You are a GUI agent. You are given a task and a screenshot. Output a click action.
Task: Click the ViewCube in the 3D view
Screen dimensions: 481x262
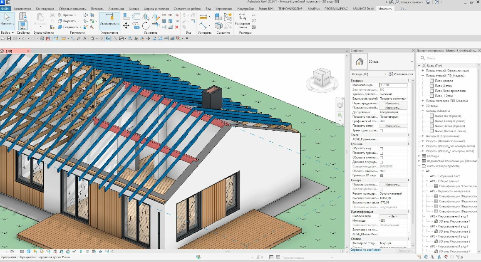pyautogui.click(x=322, y=77)
